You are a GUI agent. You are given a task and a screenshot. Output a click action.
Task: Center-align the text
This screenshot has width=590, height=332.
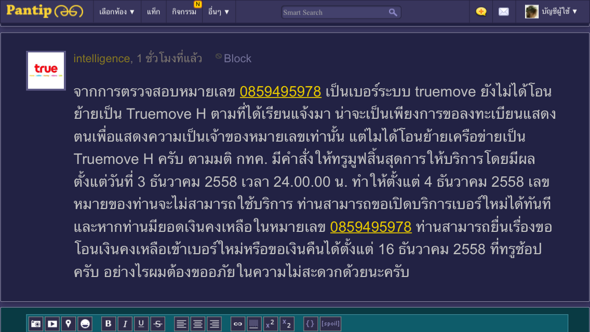(x=198, y=324)
